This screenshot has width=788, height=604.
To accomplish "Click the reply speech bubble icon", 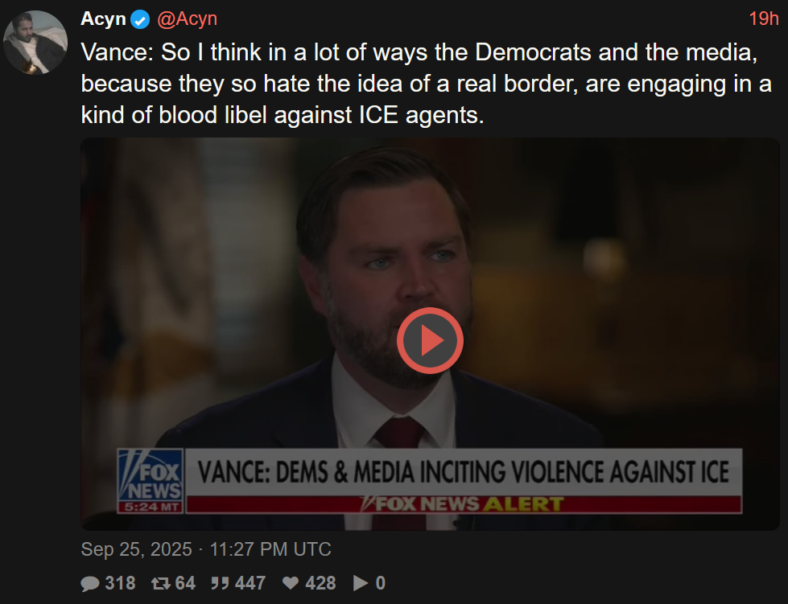I will [x=90, y=584].
